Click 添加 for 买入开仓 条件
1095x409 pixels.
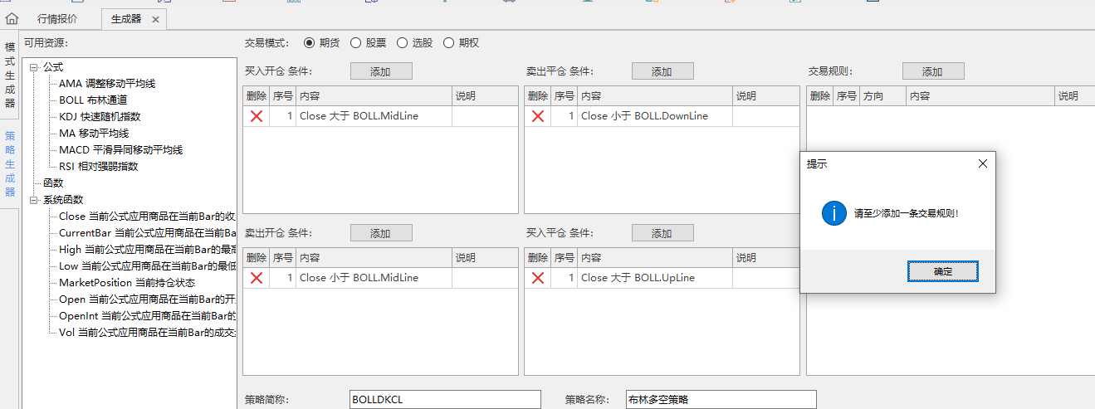(x=380, y=71)
